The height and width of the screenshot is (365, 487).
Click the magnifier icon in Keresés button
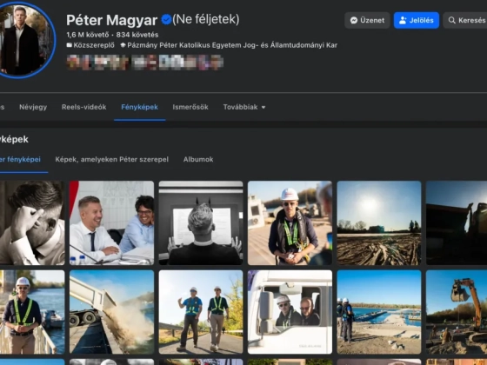click(452, 21)
